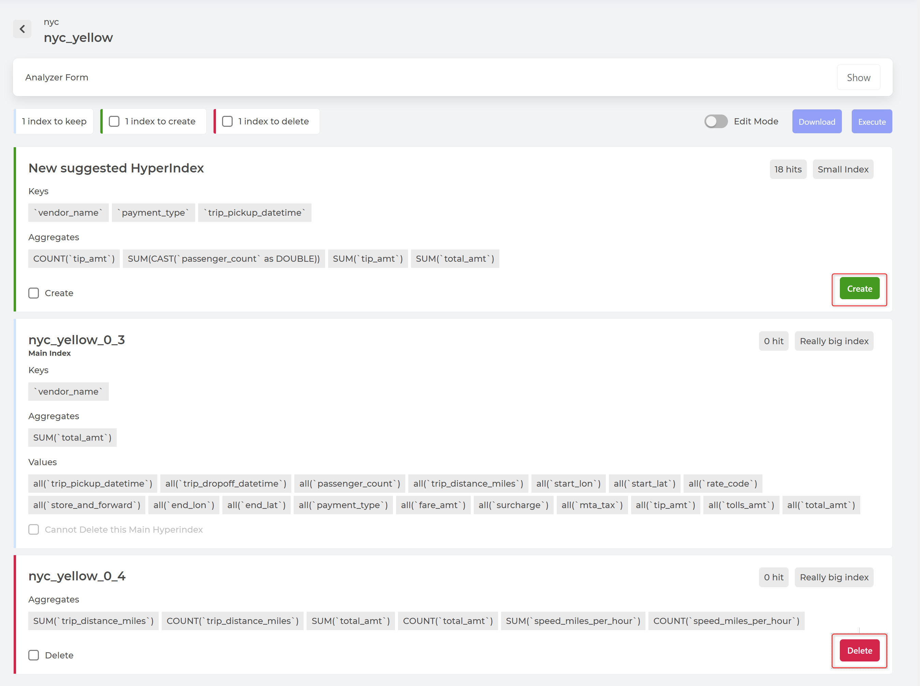The width and height of the screenshot is (920, 686).
Task: Click the all(`fare_amt`) value chip
Action: click(x=433, y=505)
